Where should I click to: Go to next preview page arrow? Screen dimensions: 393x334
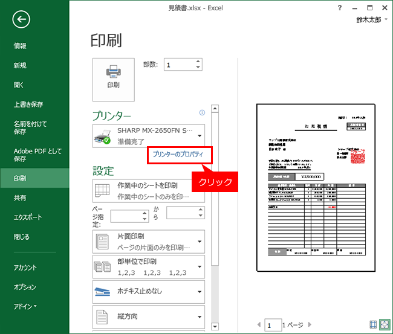click(x=310, y=325)
